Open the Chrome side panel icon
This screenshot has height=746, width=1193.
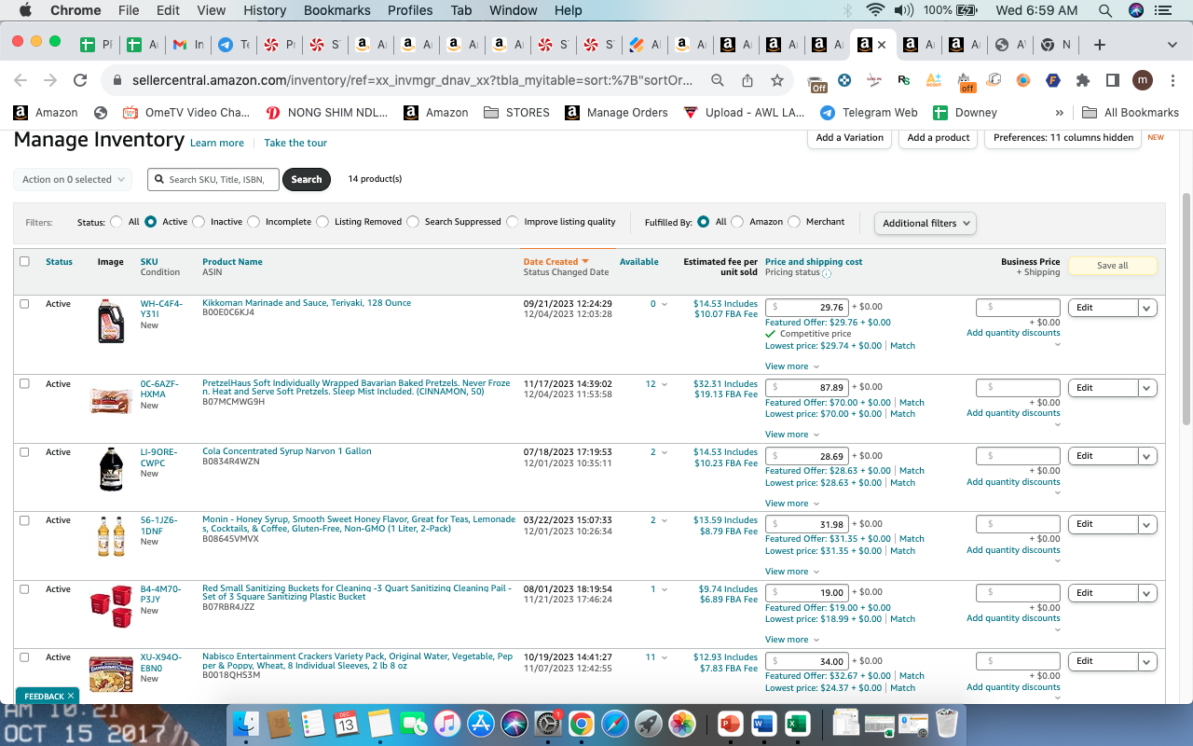tap(1112, 80)
